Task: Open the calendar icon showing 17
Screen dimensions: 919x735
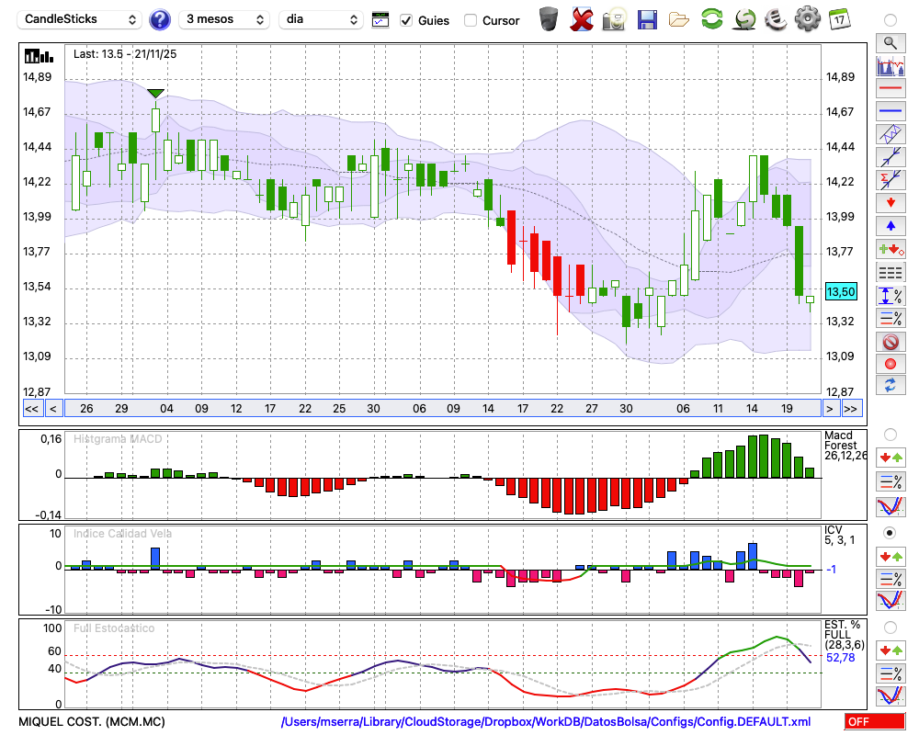Action: (839, 19)
